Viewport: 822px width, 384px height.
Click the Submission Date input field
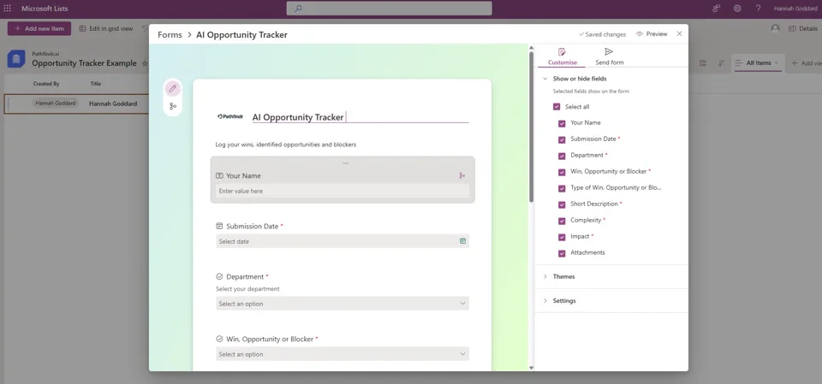[342, 241]
